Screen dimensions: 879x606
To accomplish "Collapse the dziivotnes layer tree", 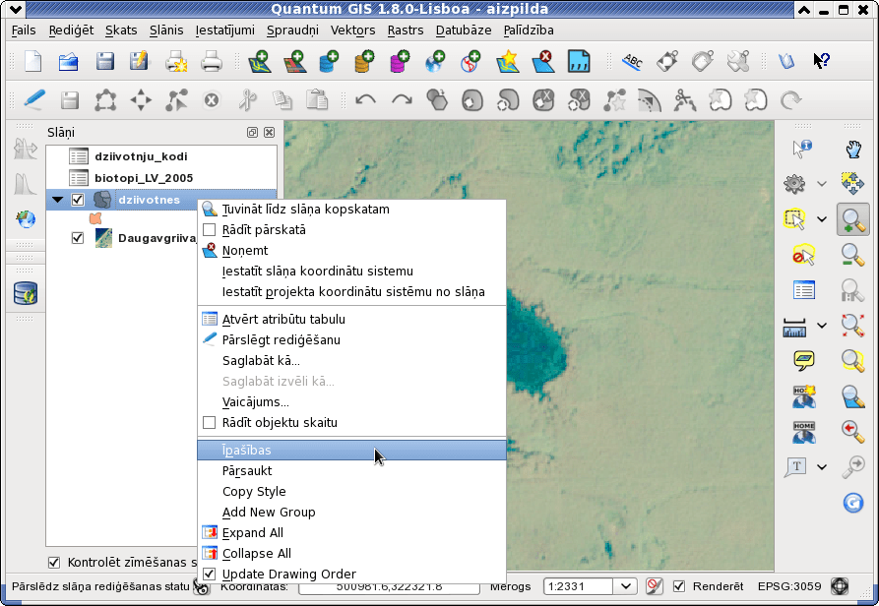I will click(x=57, y=200).
